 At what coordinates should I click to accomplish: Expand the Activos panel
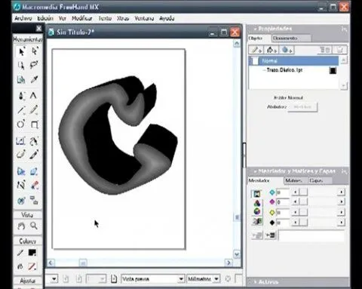[x=255, y=282]
